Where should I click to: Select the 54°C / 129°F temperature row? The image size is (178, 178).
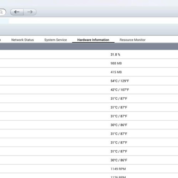click(x=89, y=81)
